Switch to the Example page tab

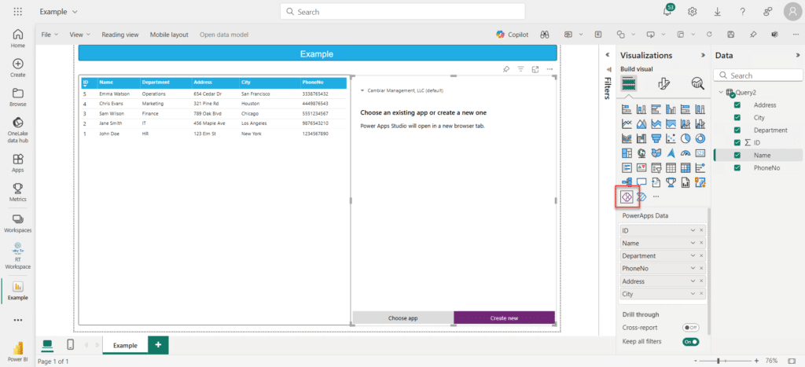pos(124,346)
